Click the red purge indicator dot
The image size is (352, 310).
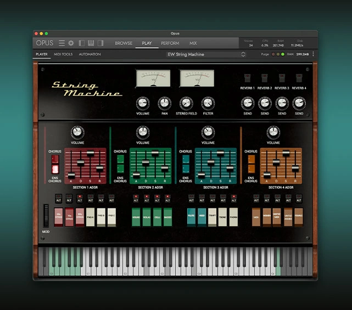point(273,54)
